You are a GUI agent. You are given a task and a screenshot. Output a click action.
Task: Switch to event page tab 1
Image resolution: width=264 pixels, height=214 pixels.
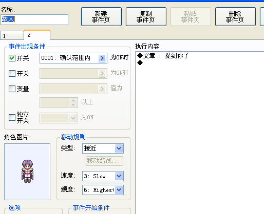click(12, 36)
